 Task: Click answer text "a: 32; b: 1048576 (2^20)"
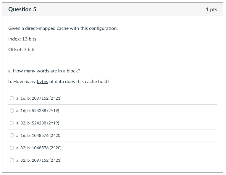pos(39,148)
